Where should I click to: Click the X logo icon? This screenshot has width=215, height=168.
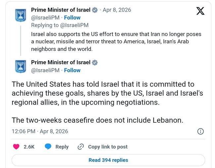point(200,11)
